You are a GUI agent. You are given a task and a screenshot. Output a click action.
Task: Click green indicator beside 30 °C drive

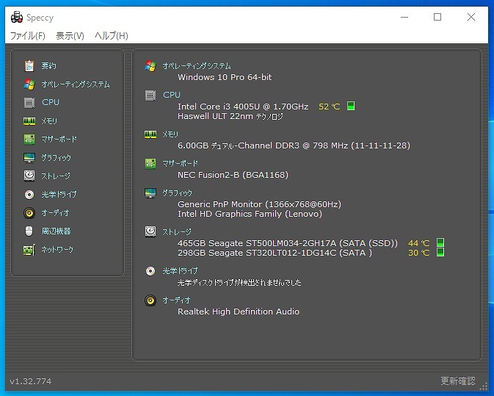[440, 252]
